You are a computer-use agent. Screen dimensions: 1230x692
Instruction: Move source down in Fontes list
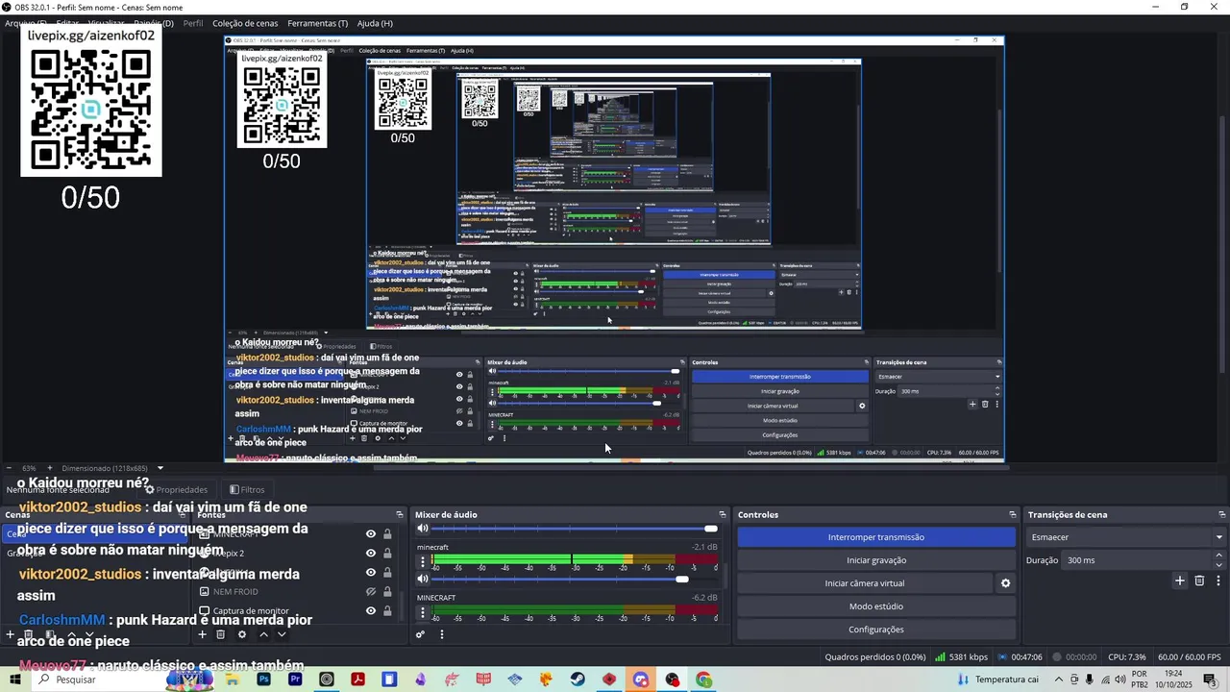[x=282, y=634]
